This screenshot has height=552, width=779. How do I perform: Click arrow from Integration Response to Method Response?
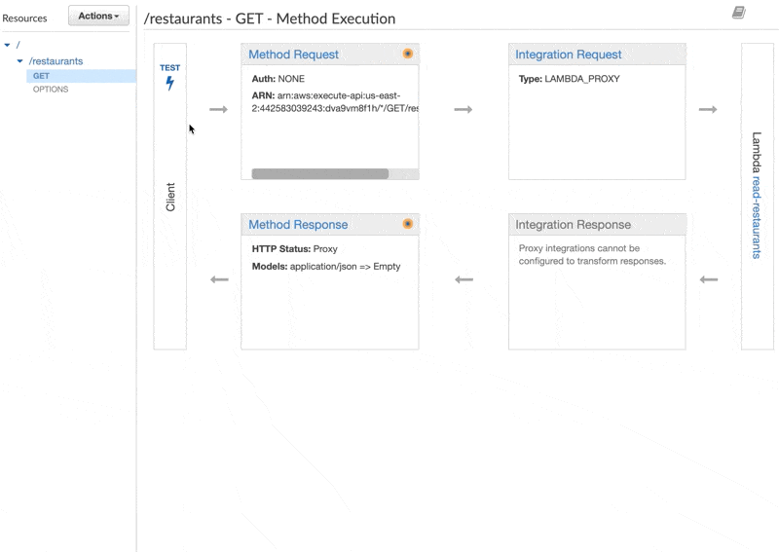point(464,280)
